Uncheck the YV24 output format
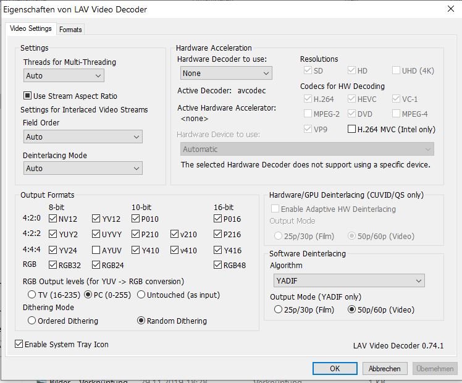Viewport: 462px width, 383px height. (x=52, y=250)
